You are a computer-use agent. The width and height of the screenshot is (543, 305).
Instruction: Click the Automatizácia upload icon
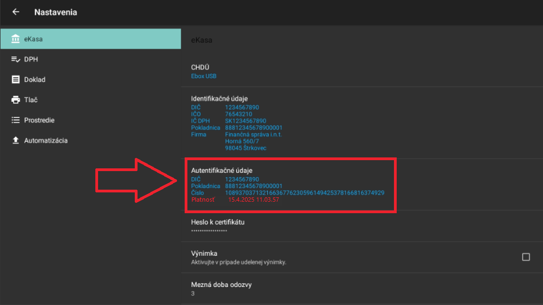(15, 140)
